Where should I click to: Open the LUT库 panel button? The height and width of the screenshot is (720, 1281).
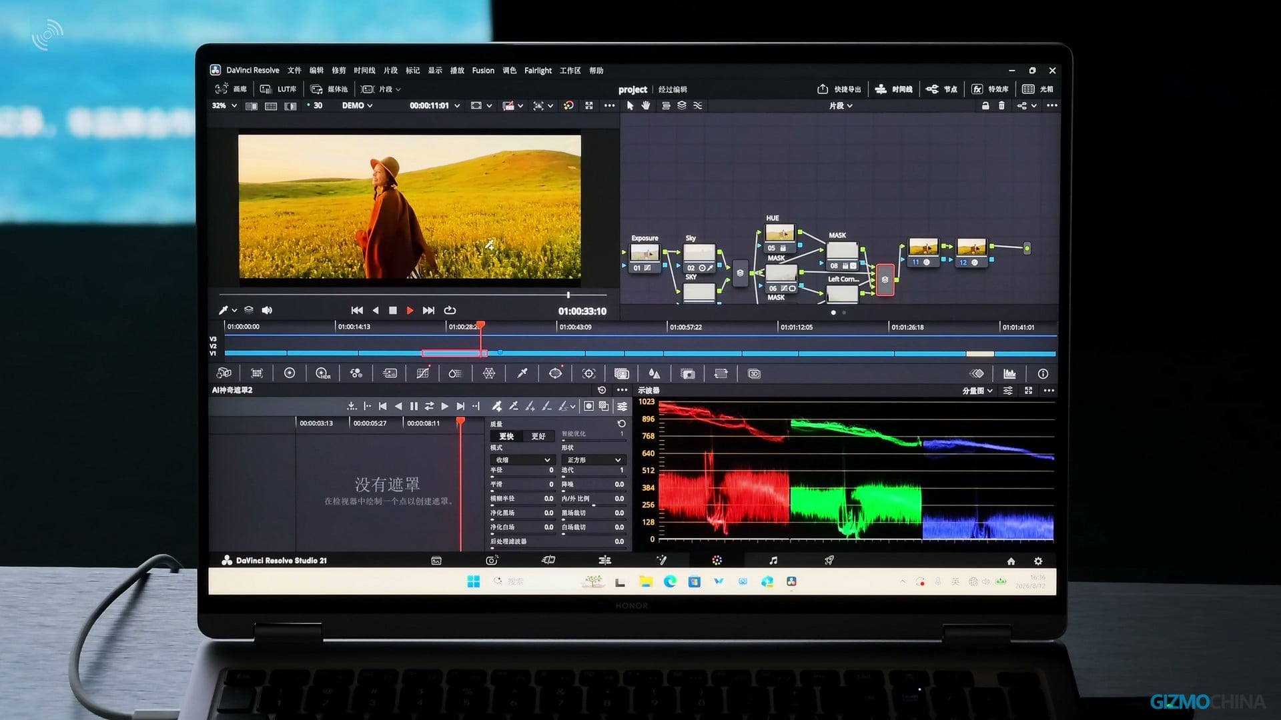(278, 89)
